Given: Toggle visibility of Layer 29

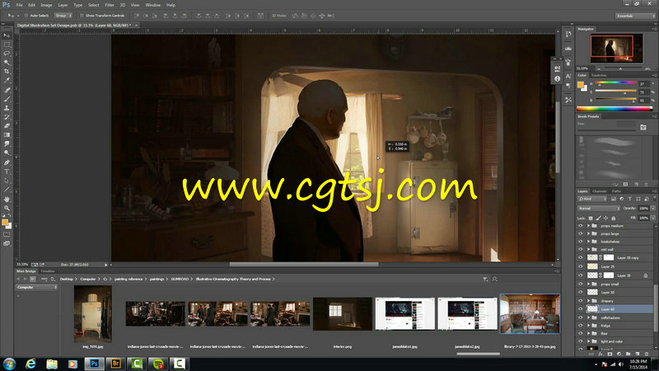Looking at the screenshot, I should 581,266.
